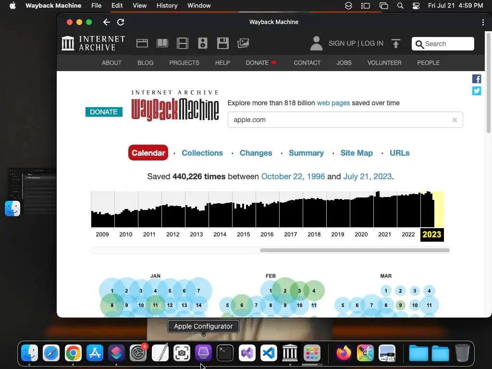Open the Images icon in header

[x=243, y=43]
